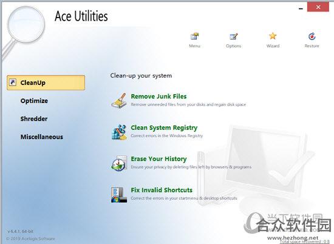Click 'Ensure your privacy by deleting files' description
Viewport: 334px width, 244px height.
click(x=191, y=167)
